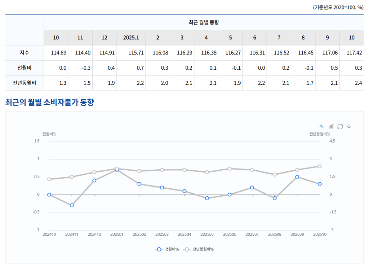Click blue data point at 202509
The width and height of the screenshot is (369, 270).
[x=297, y=177]
